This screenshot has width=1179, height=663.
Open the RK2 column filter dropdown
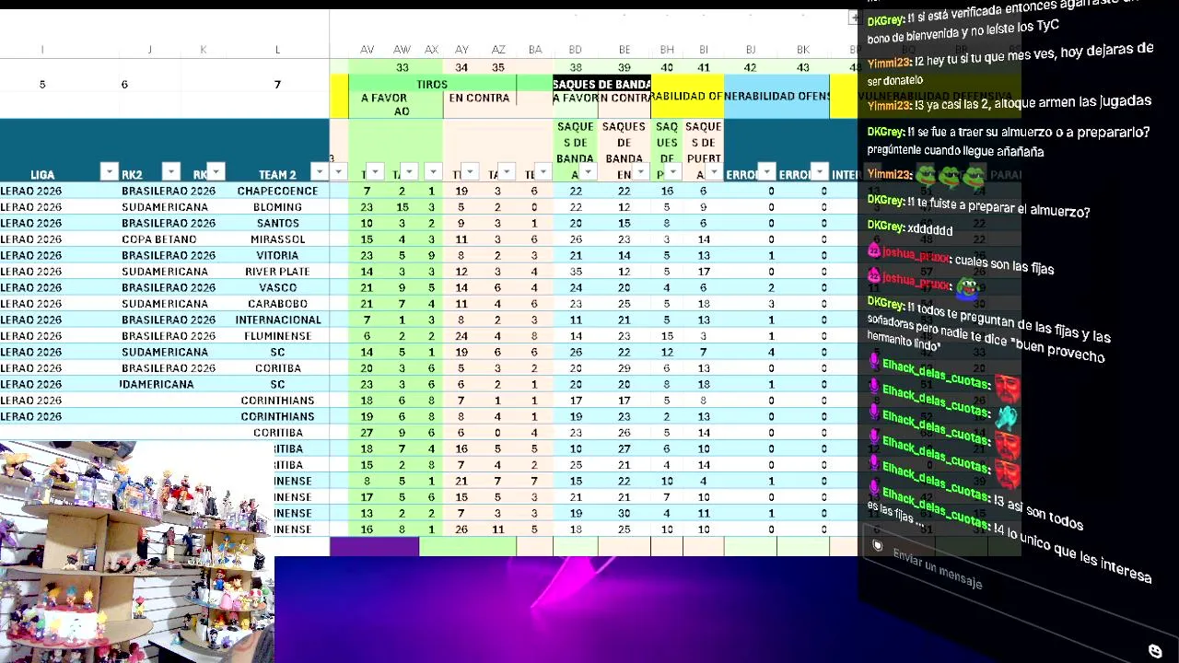click(170, 172)
